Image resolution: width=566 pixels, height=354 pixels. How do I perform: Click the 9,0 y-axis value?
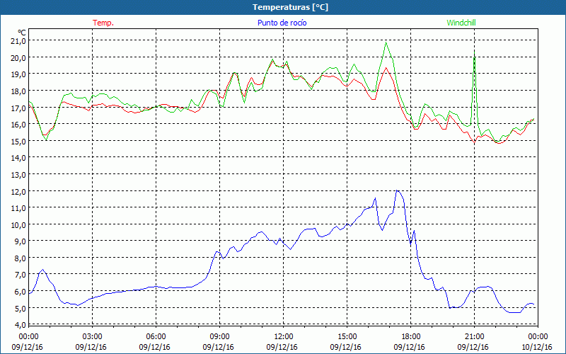point(21,241)
